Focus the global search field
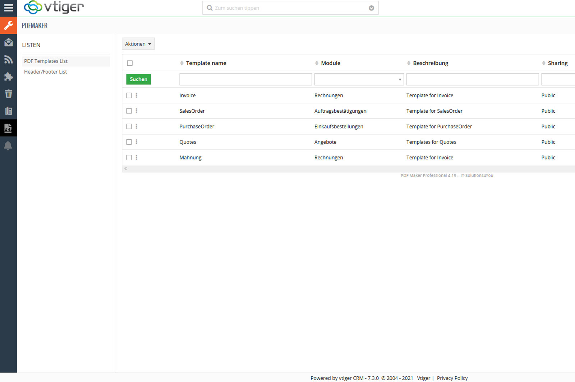 [290, 8]
